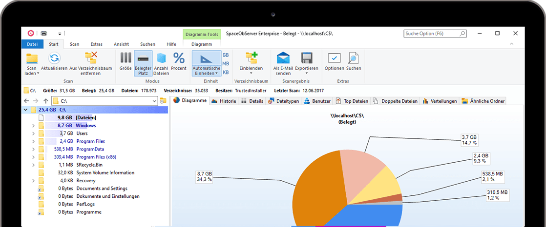
Task: Expand the Program Files folder node
Action: tap(33, 141)
